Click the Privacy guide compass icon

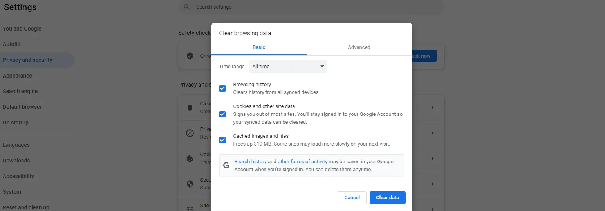coord(190,133)
